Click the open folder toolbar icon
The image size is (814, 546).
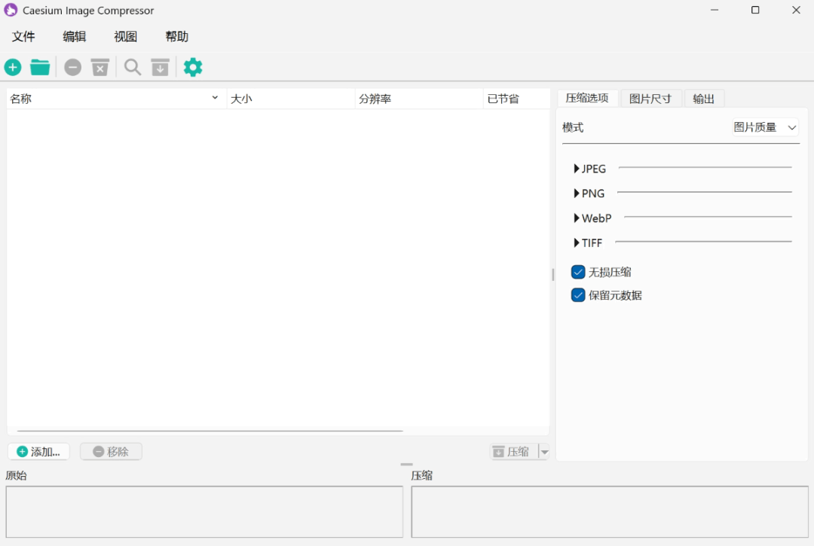[x=40, y=68]
